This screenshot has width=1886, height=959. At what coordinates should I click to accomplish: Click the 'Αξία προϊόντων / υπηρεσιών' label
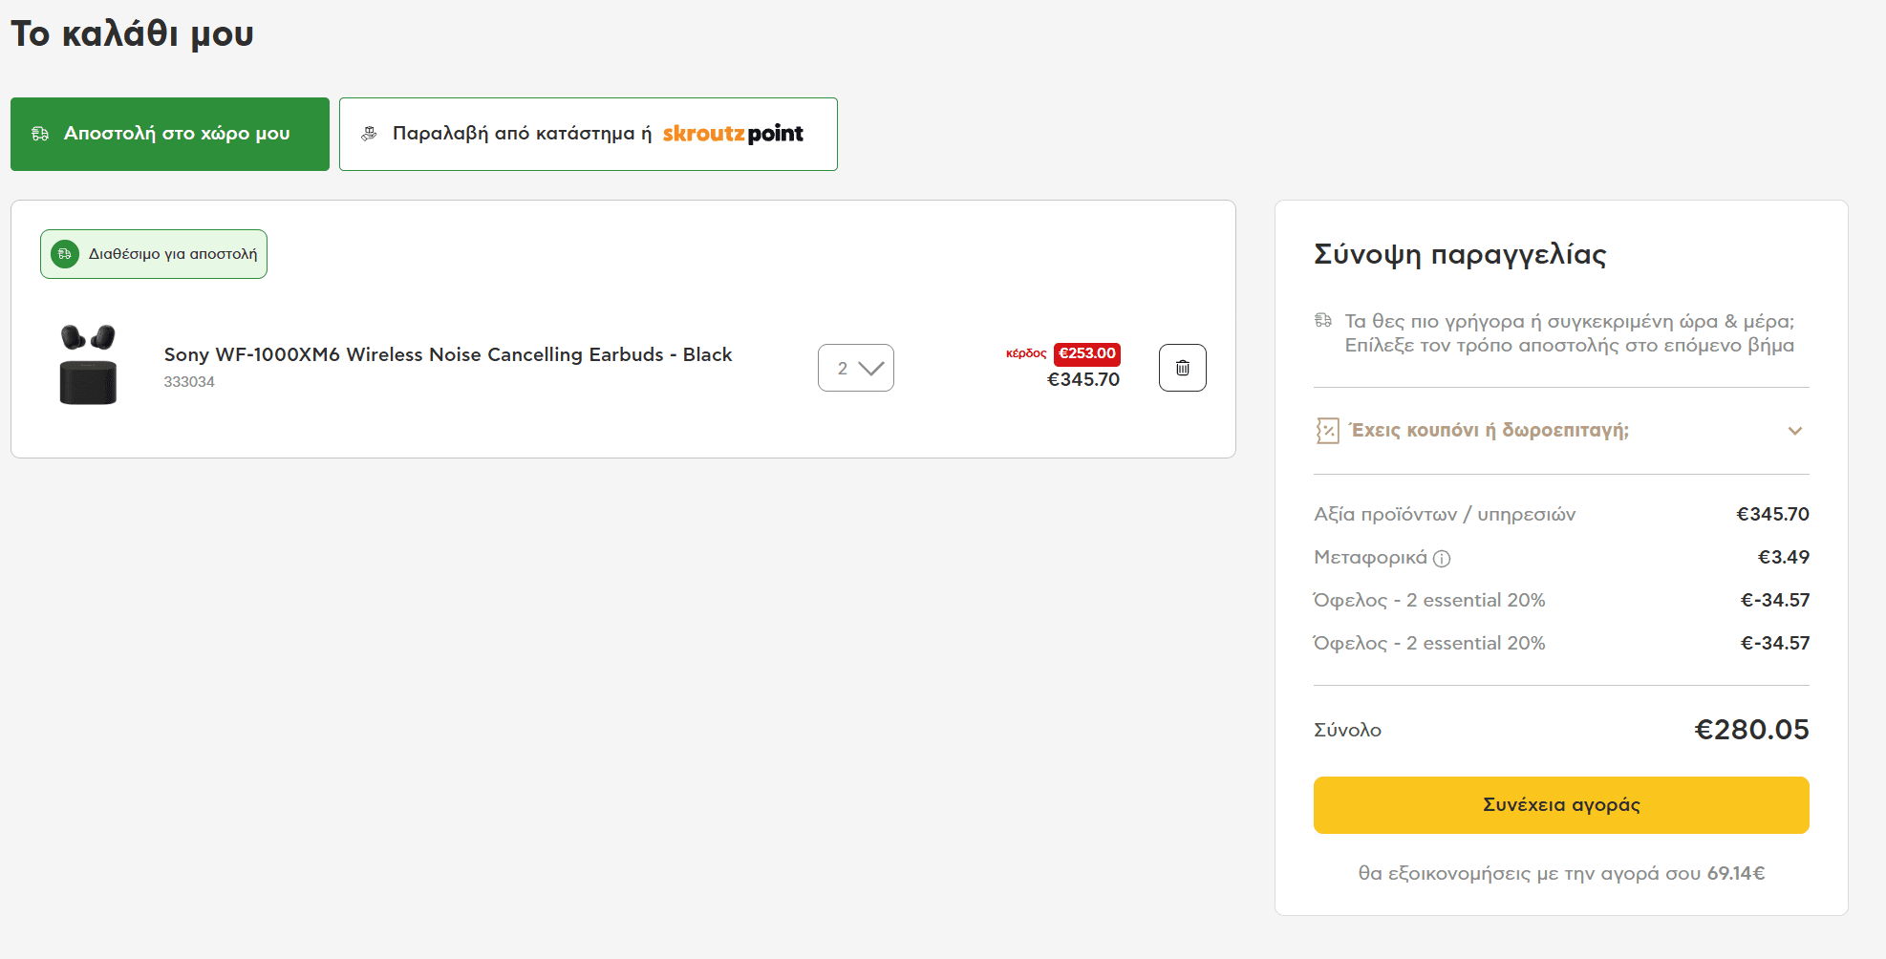[1445, 515]
